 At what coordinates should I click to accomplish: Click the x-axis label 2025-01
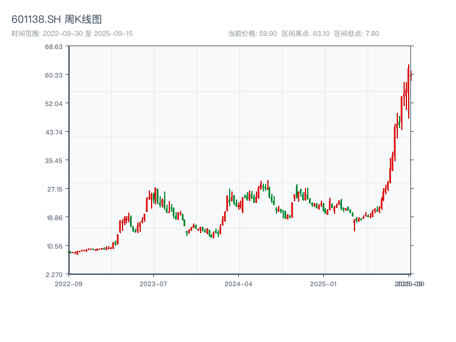(323, 284)
